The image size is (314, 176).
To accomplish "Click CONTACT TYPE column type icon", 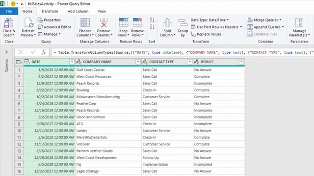I will 145,62.
